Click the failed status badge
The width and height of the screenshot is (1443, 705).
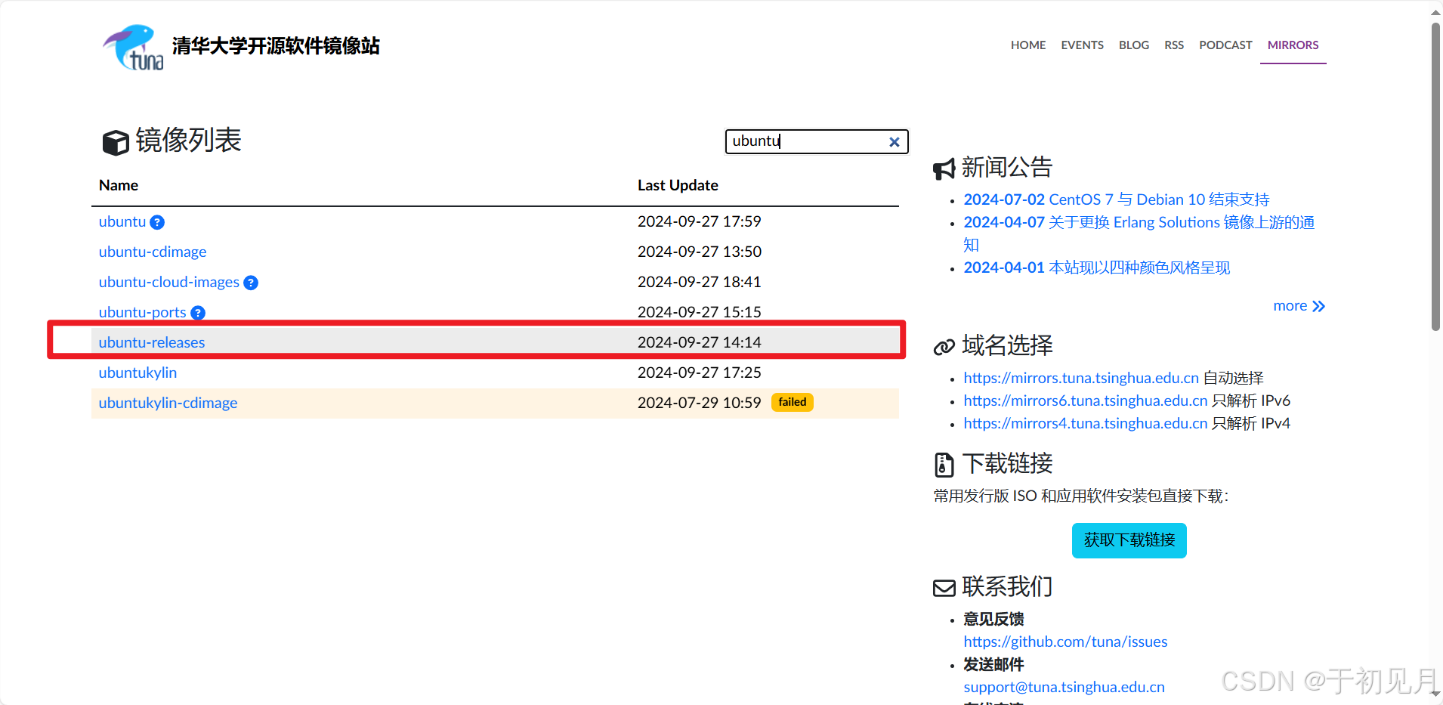coord(792,402)
